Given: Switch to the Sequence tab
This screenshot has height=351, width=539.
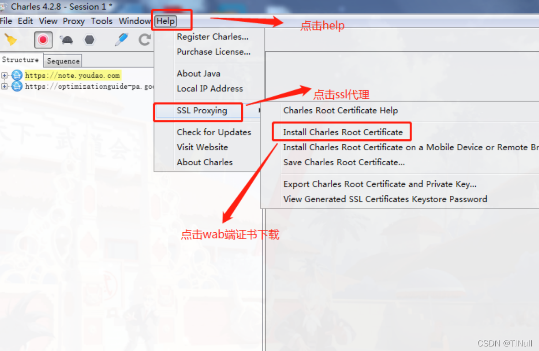Looking at the screenshot, I should 63,61.
